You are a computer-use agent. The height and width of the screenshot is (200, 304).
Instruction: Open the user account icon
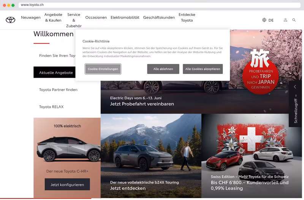(x=285, y=20)
